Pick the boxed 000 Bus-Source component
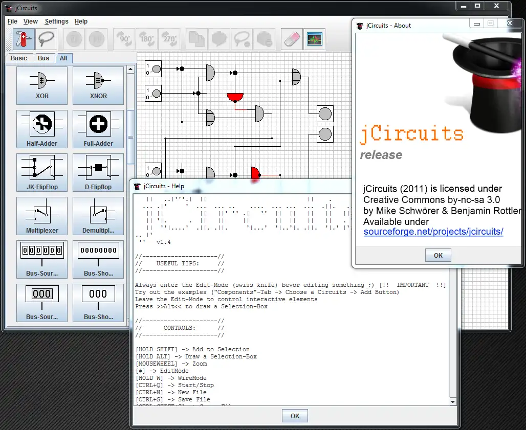Image resolution: width=526 pixels, height=430 pixels. [42, 303]
